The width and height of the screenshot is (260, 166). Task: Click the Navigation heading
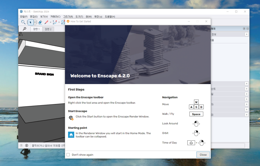[x=170, y=97]
